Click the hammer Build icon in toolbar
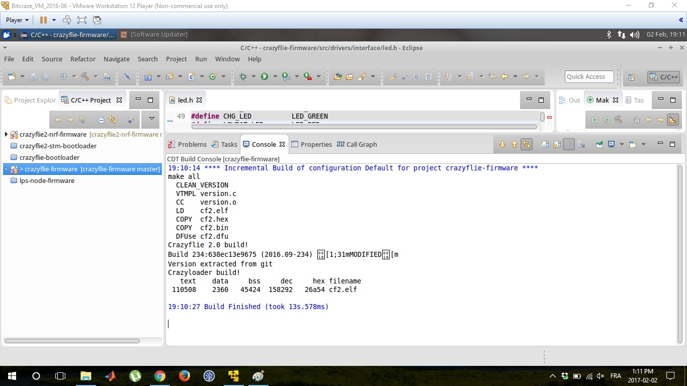This screenshot has width=687, height=386. [x=84, y=76]
